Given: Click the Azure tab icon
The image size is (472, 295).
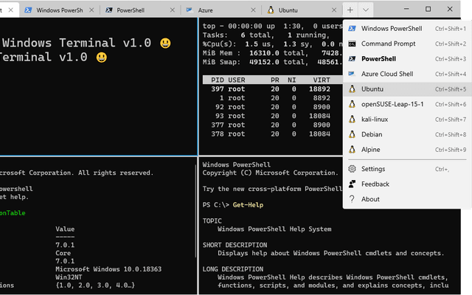Looking at the screenshot, I should [x=190, y=10].
